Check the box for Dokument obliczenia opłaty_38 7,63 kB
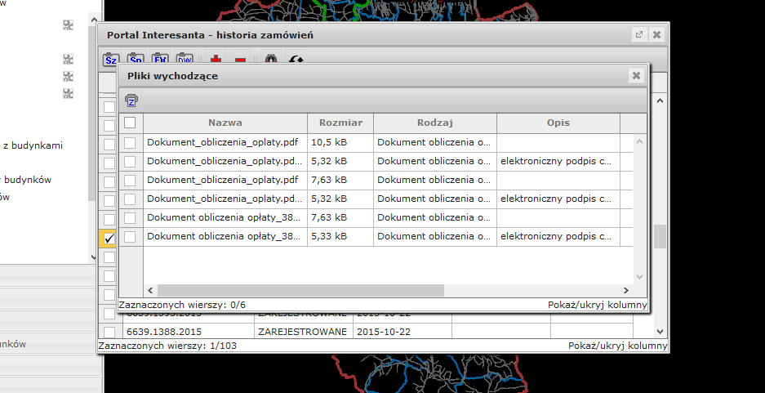 130,217
